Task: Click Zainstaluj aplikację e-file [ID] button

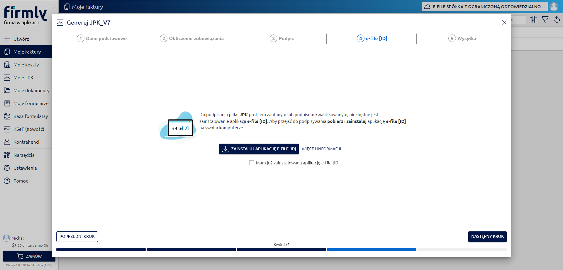Action: coord(259,149)
